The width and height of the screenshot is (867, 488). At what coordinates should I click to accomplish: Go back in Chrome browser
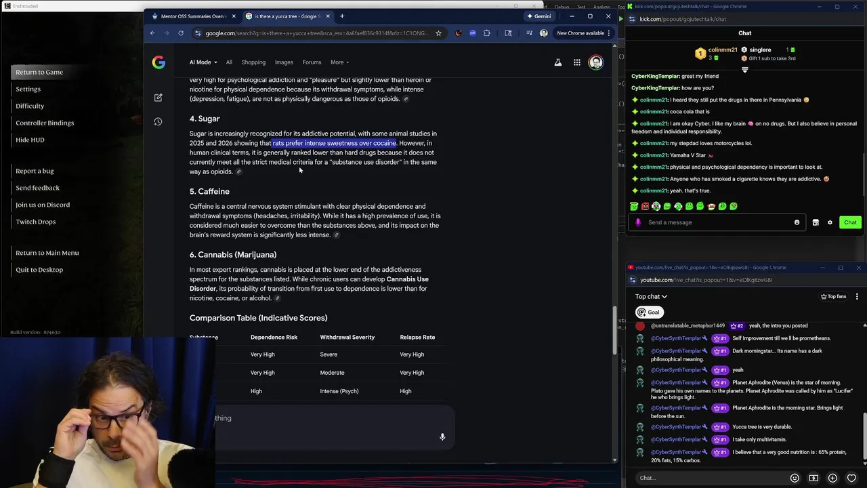(x=152, y=33)
